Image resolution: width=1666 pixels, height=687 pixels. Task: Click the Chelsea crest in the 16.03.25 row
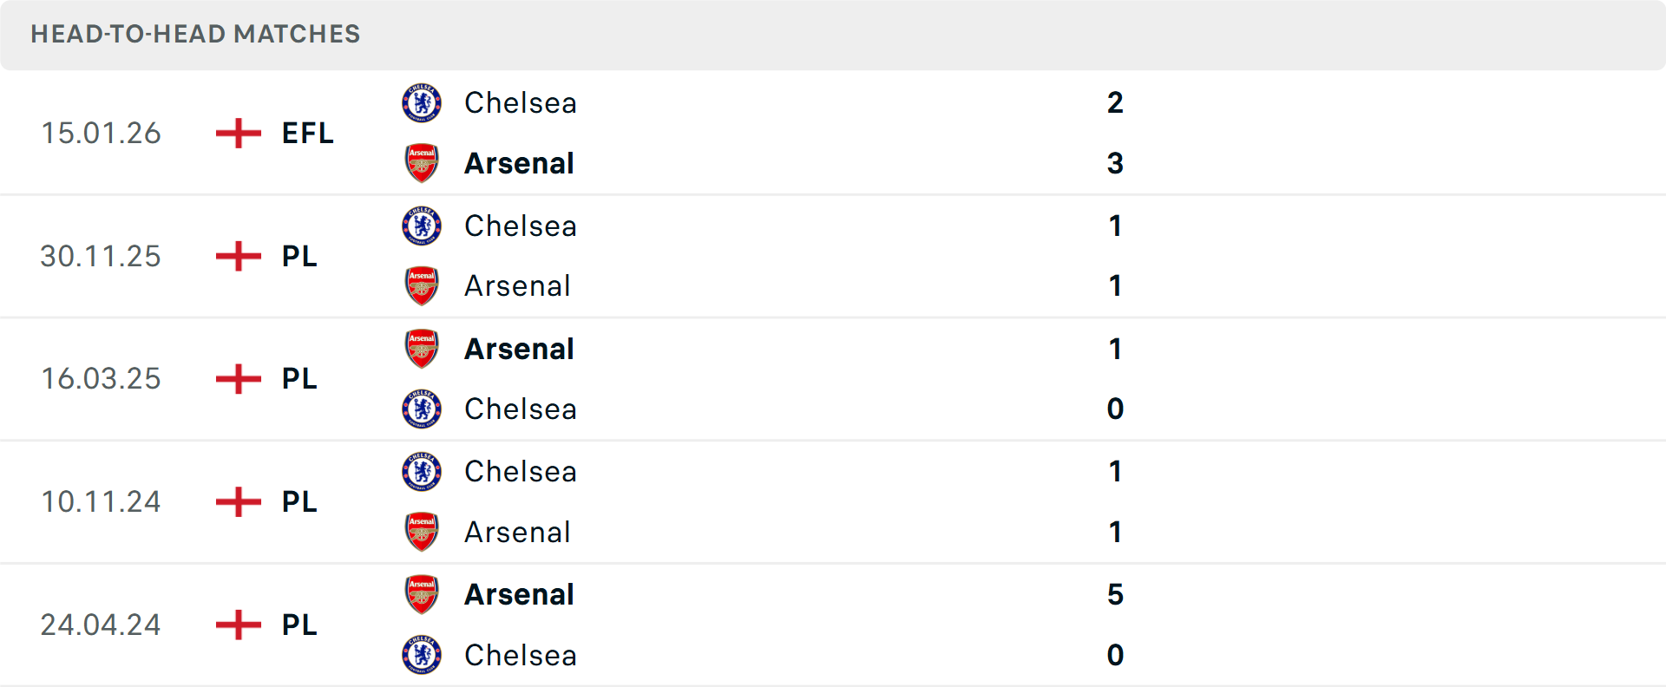click(x=422, y=409)
